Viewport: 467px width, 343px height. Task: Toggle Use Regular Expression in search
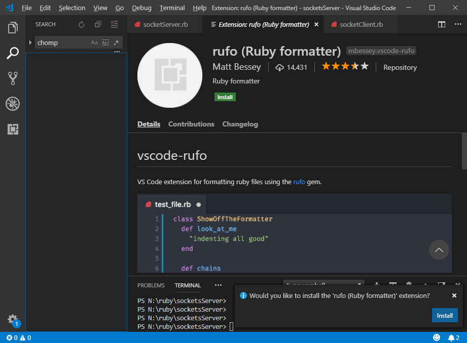click(117, 42)
